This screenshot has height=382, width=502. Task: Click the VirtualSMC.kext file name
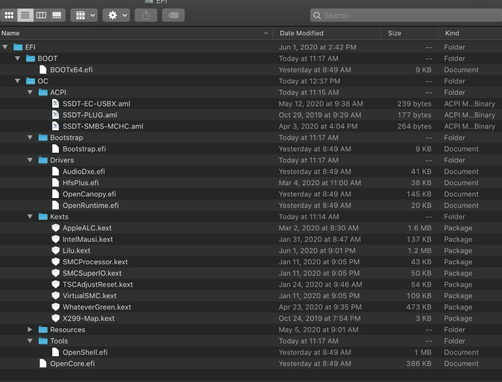tap(90, 296)
